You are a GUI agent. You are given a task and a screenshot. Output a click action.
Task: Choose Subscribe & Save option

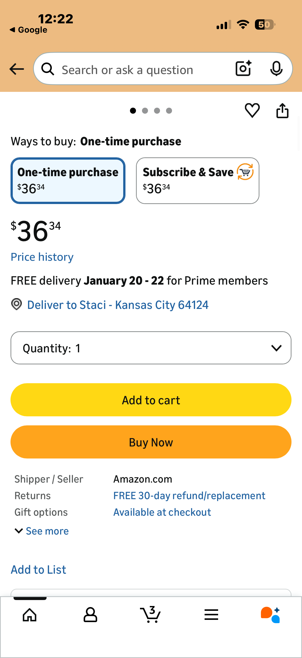click(198, 181)
